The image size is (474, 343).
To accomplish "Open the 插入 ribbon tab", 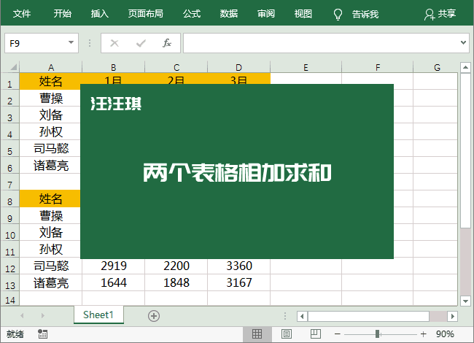I will pyautogui.click(x=100, y=14).
